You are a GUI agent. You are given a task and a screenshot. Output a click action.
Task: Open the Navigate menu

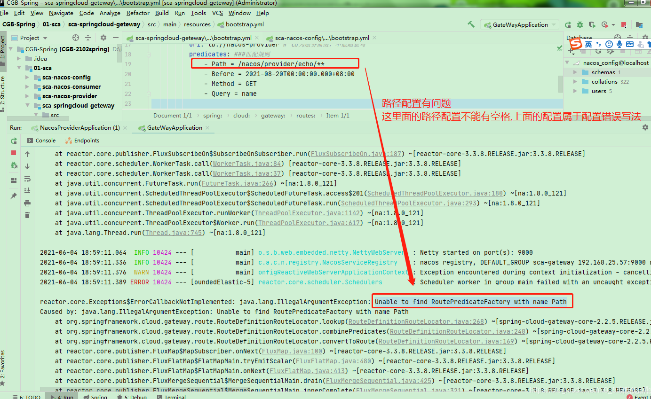(x=61, y=13)
